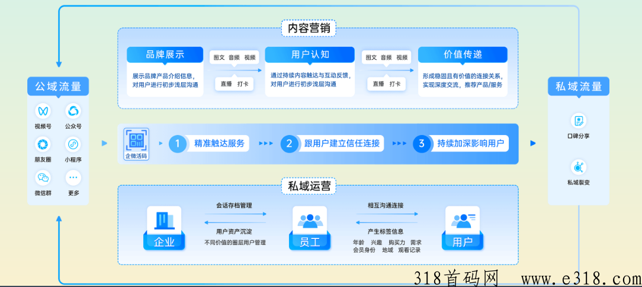Click the 用户资产沉淀 text
Image resolution: width=642 pixels, height=287 pixels.
[235, 232]
